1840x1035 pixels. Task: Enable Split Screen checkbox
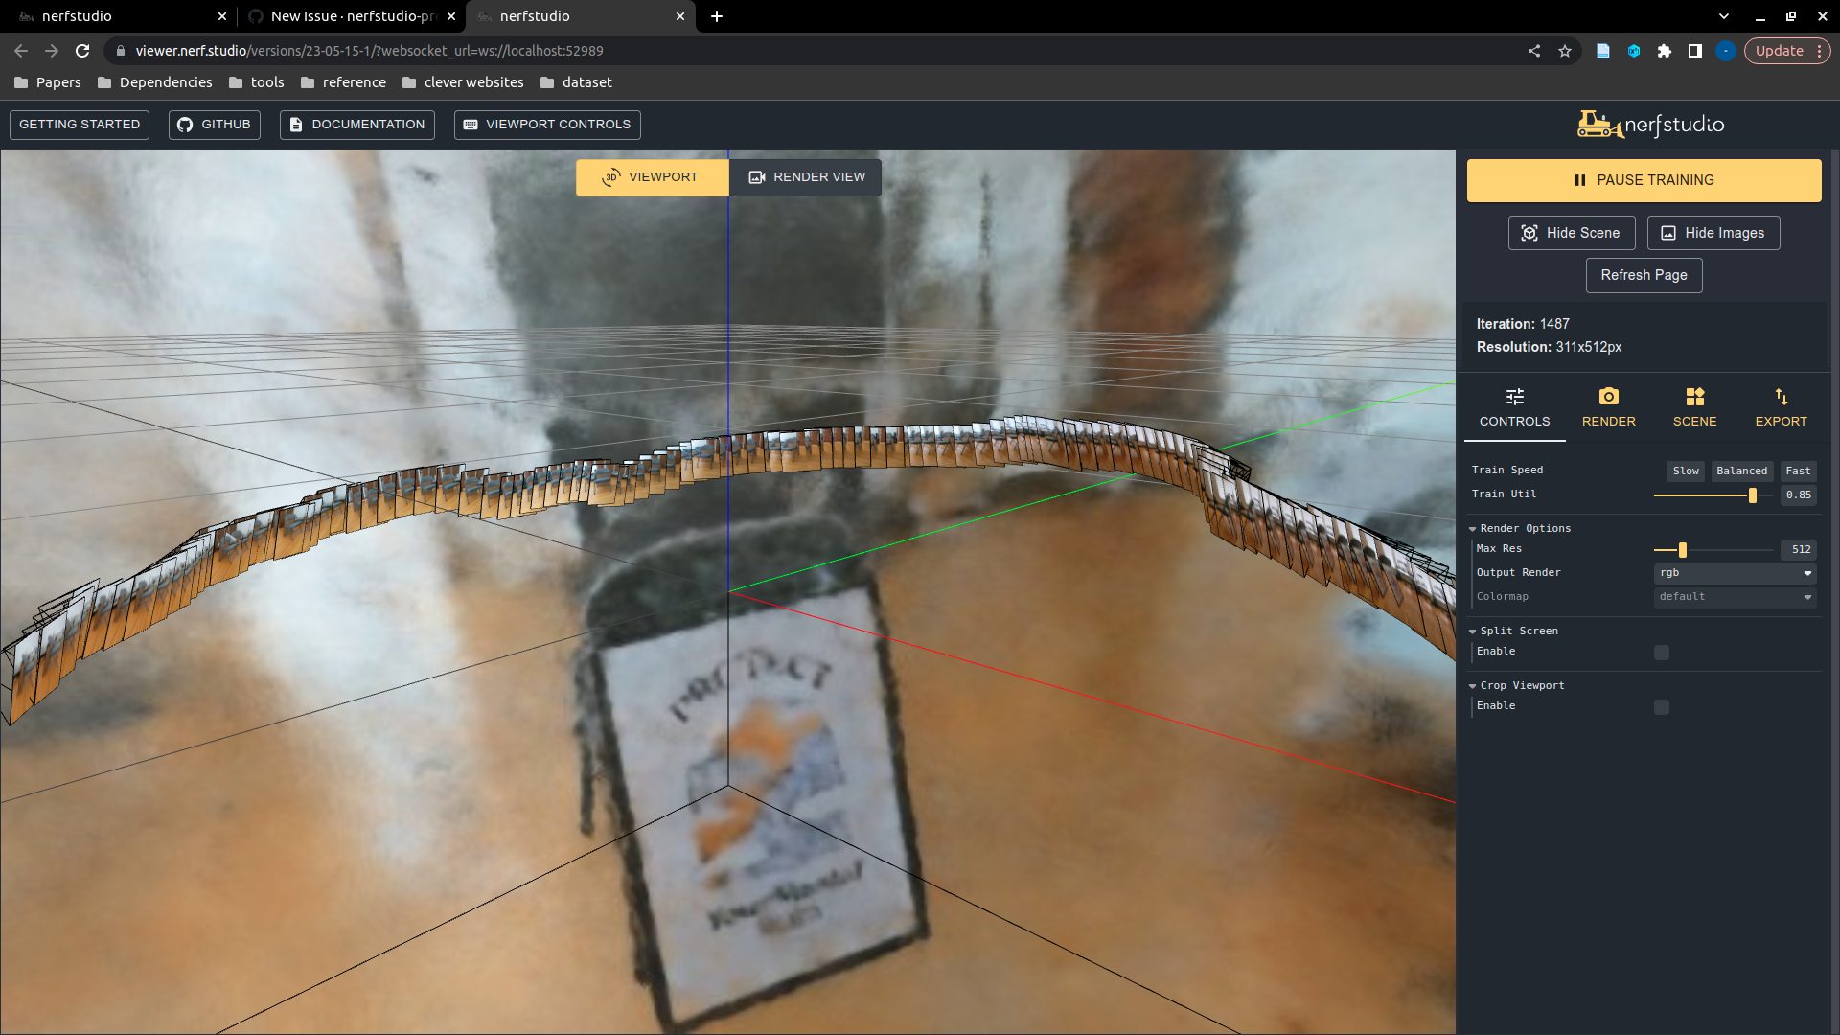1661,652
